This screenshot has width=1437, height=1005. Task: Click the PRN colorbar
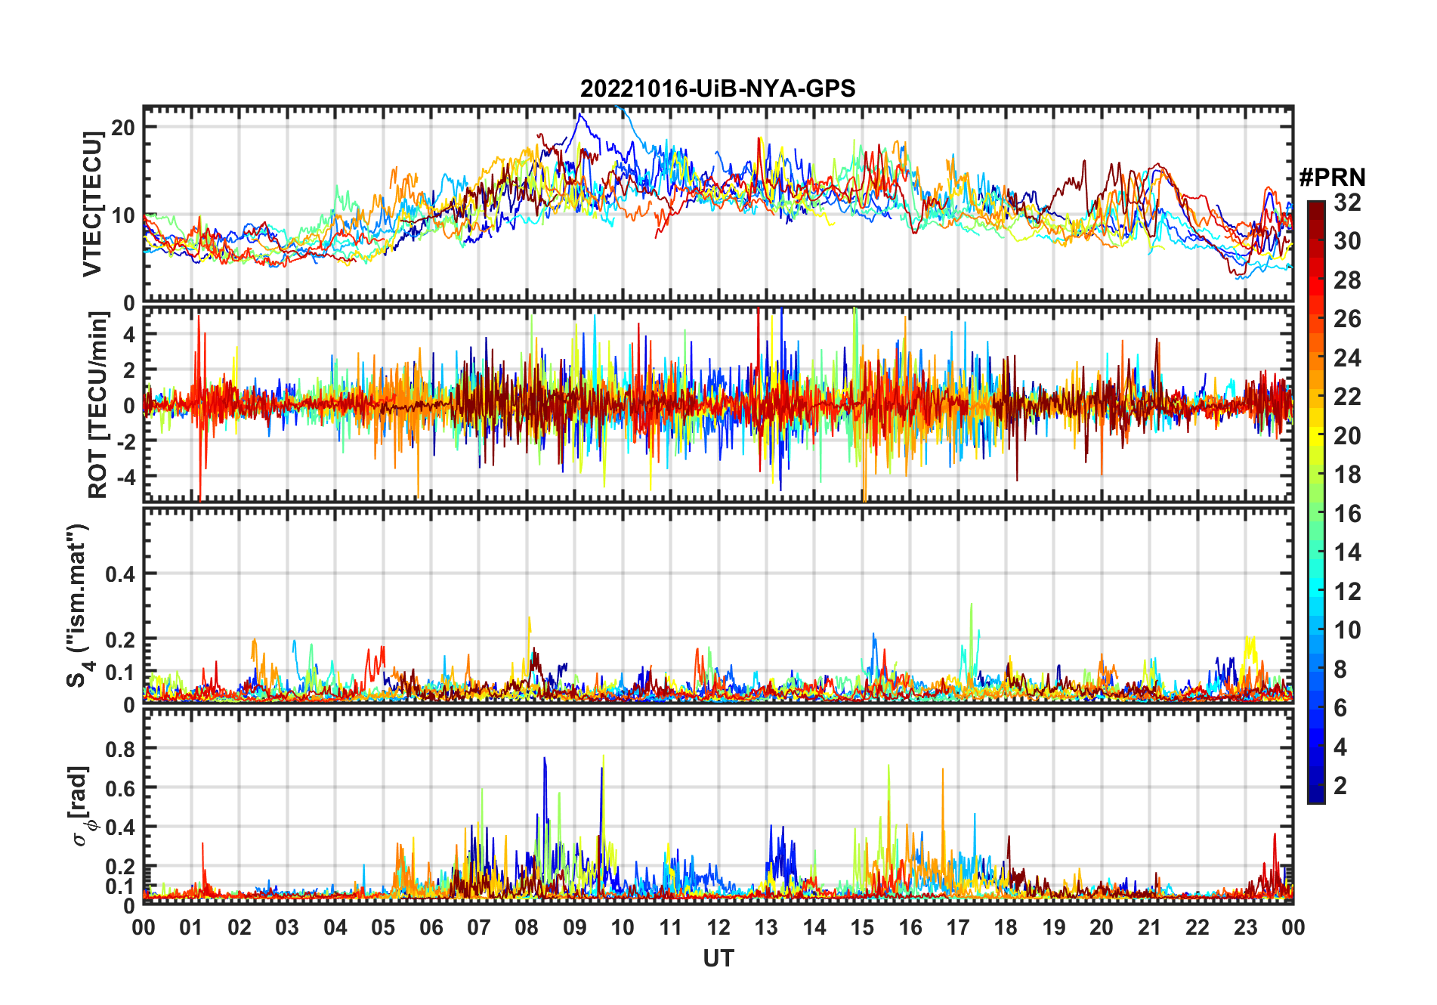(1316, 502)
